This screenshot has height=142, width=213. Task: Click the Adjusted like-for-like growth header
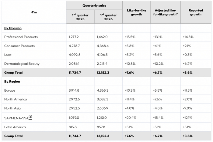[166, 12]
